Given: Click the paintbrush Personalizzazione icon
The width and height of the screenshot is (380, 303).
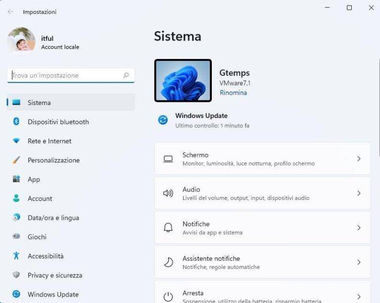Looking at the screenshot, I should pos(16,160).
